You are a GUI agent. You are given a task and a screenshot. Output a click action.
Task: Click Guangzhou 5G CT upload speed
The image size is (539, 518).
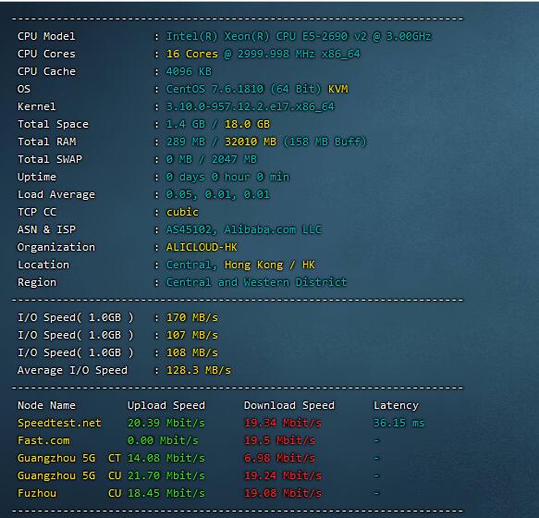(166, 458)
